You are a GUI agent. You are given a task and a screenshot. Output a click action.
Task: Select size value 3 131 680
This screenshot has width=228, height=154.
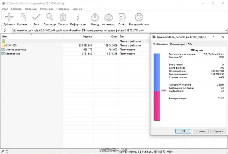(87, 54)
